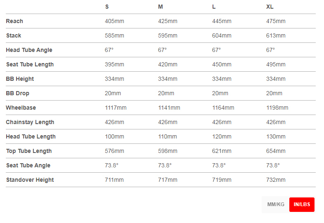The width and height of the screenshot is (324, 223).
Task: Switch units to MM/KG
Action: (x=276, y=204)
